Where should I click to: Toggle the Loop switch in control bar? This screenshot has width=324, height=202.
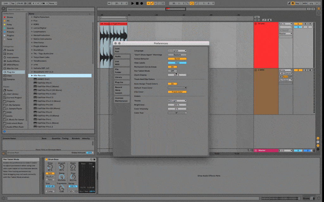[x=192, y=3]
